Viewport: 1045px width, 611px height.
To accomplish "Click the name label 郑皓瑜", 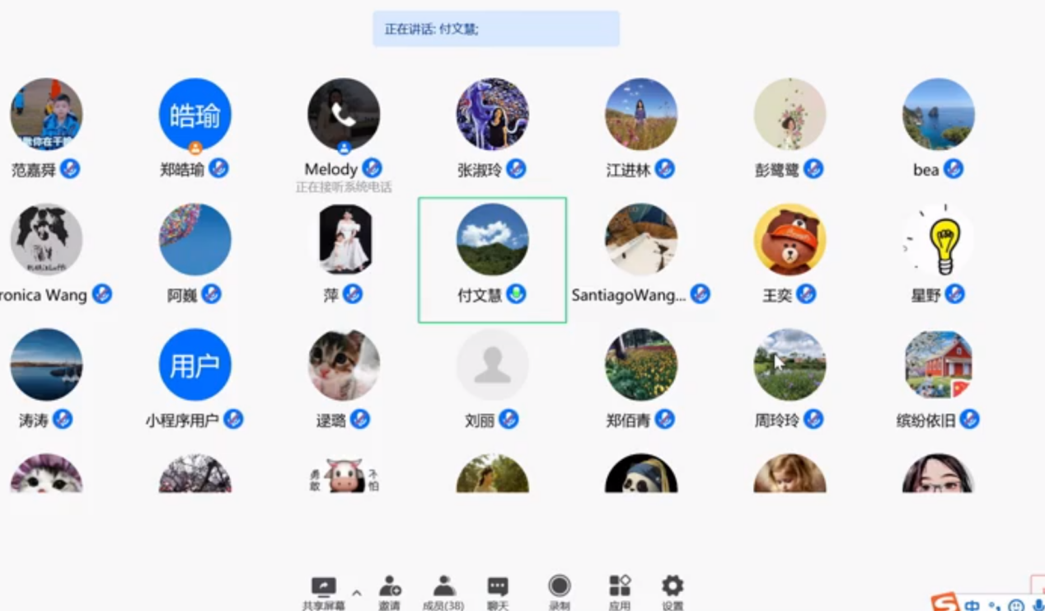I will point(182,170).
